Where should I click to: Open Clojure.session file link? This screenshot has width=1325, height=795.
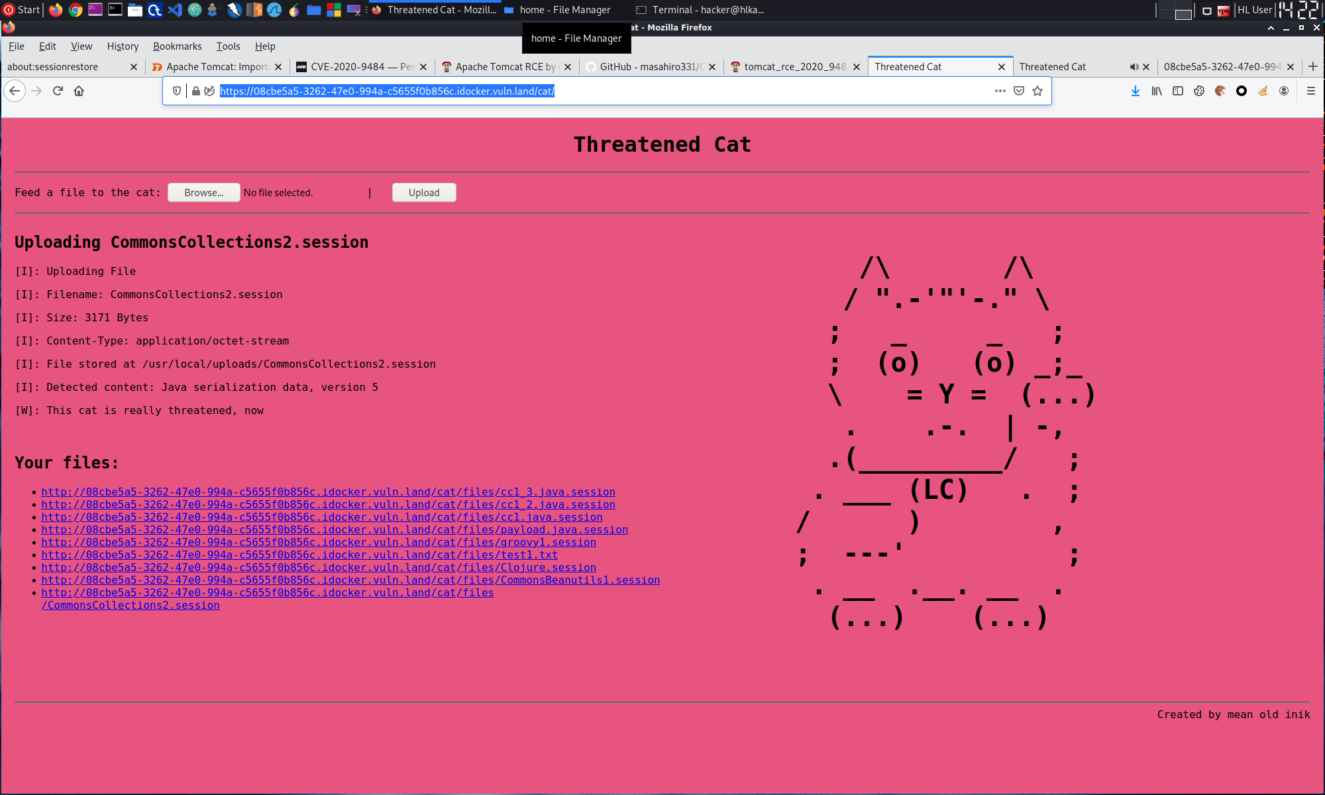point(319,567)
